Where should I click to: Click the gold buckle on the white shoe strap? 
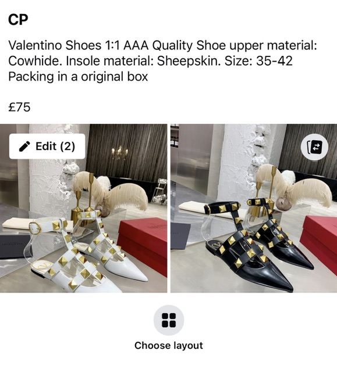(35, 228)
